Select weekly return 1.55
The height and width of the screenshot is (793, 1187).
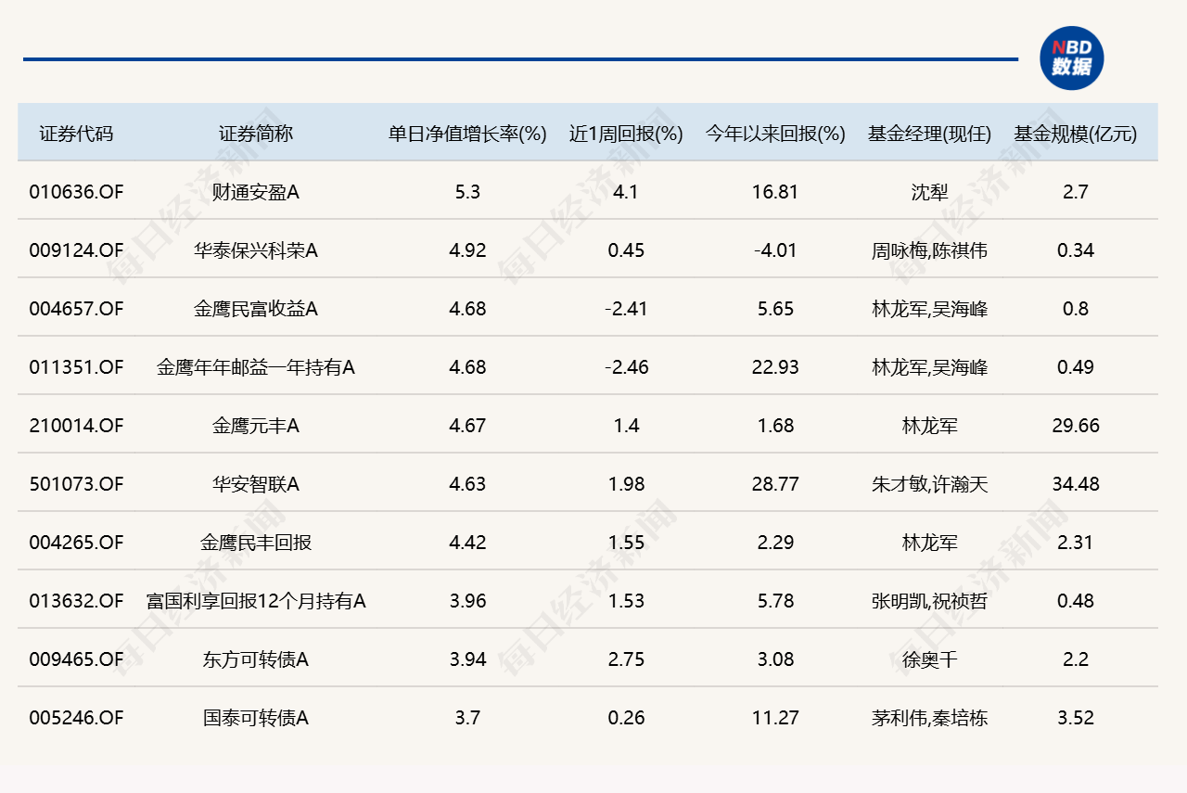click(626, 543)
